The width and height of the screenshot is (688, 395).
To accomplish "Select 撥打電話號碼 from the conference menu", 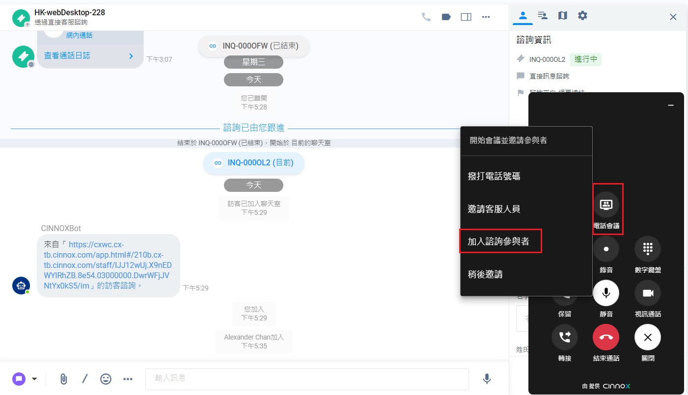I will (526, 176).
